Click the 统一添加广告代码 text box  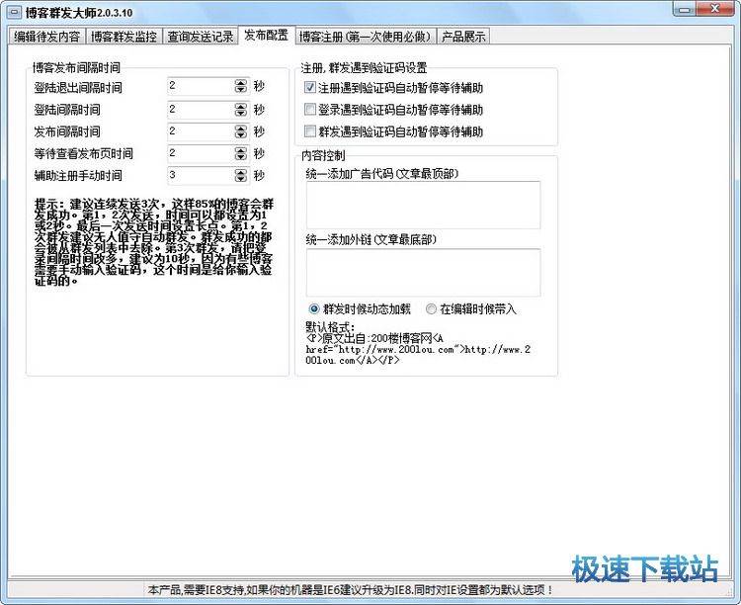(x=423, y=205)
